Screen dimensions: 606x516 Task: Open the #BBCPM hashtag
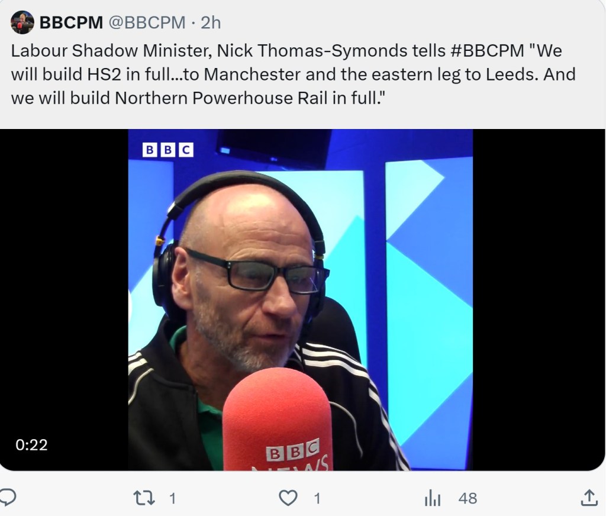coord(487,51)
